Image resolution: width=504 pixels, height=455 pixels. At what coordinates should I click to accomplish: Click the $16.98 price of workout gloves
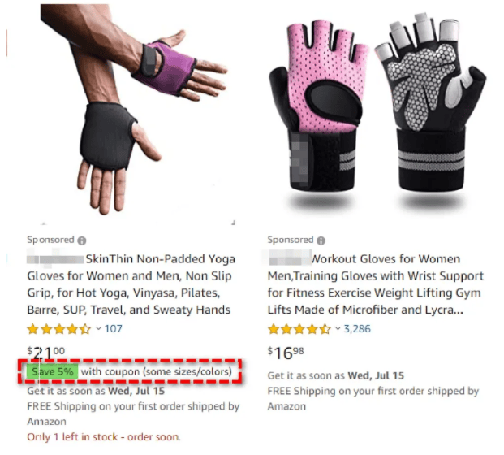click(x=286, y=353)
